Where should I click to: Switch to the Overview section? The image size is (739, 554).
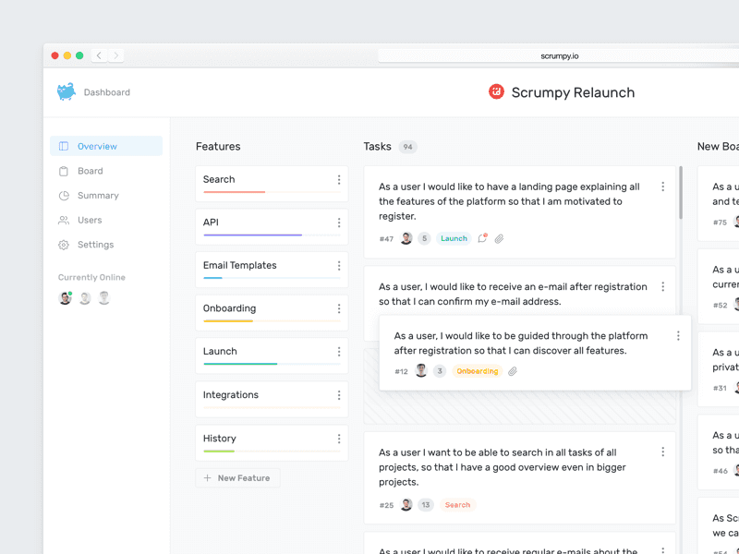point(95,146)
